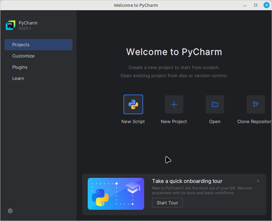Go to the Learn tab
This screenshot has height=221, width=272.
pyautogui.click(x=38, y=79)
